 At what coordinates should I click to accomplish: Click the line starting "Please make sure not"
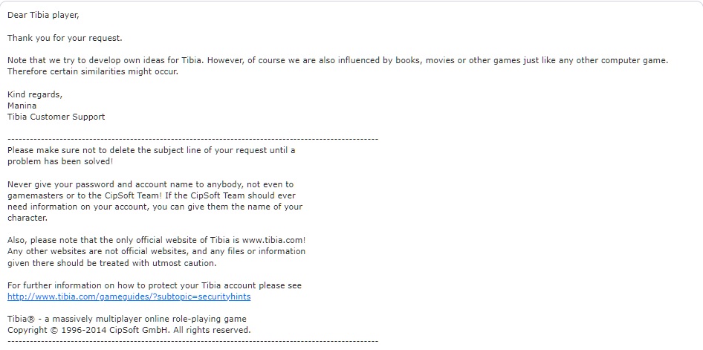point(151,150)
